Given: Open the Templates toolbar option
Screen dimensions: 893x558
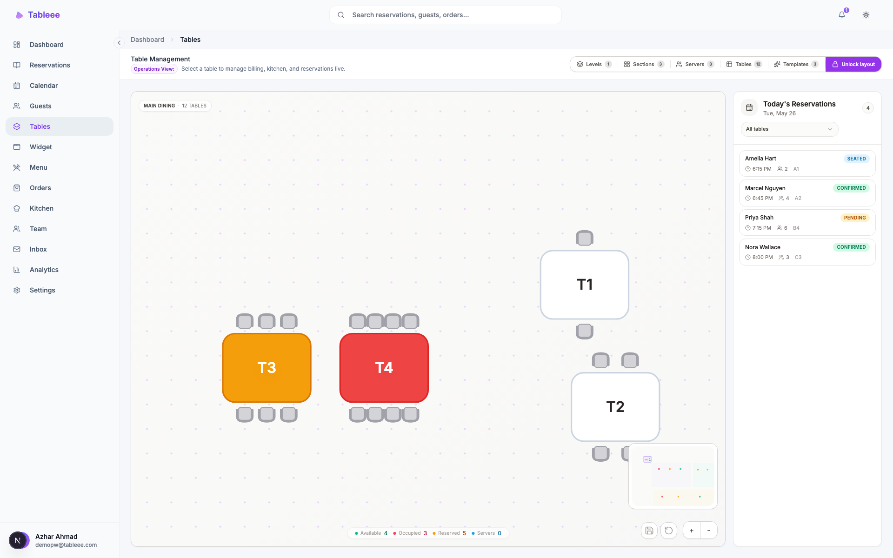Looking at the screenshot, I should pyautogui.click(x=796, y=64).
